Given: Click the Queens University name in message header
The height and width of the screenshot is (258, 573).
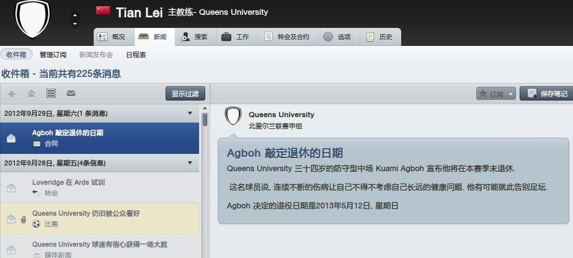Looking at the screenshot, I should pyautogui.click(x=282, y=115).
